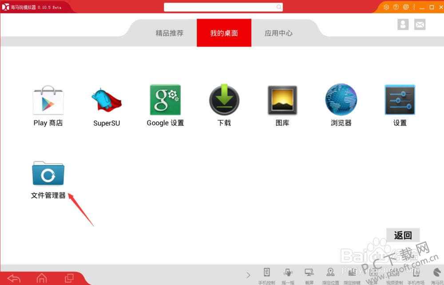Launch the 浏览器 browser app
The height and width of the screenshot is (285, 444).
click(341, 102)
